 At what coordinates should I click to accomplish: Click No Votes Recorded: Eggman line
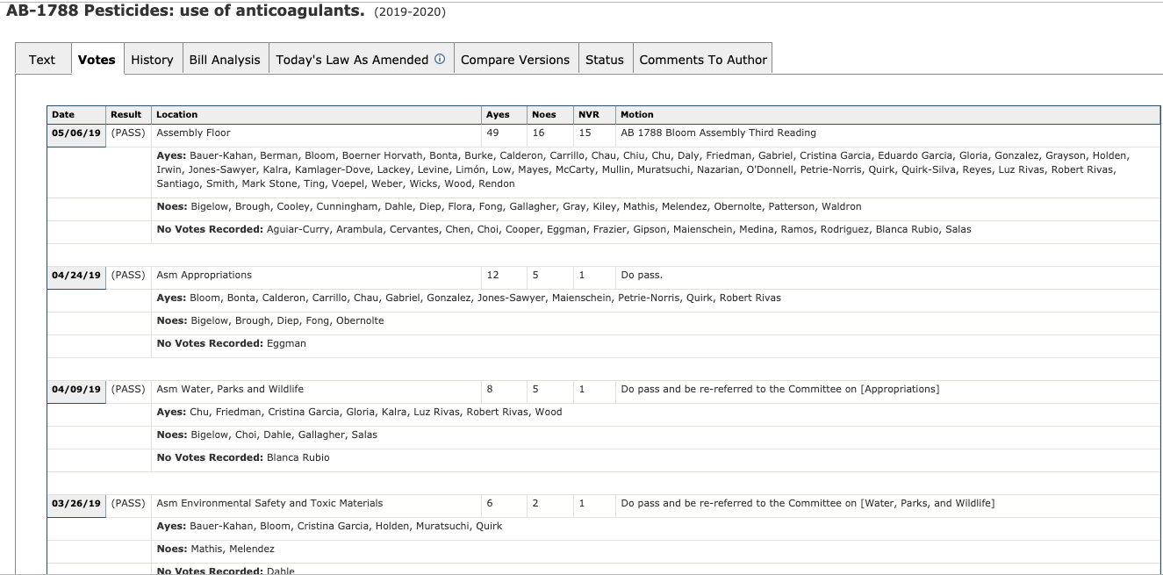(232, 344)
